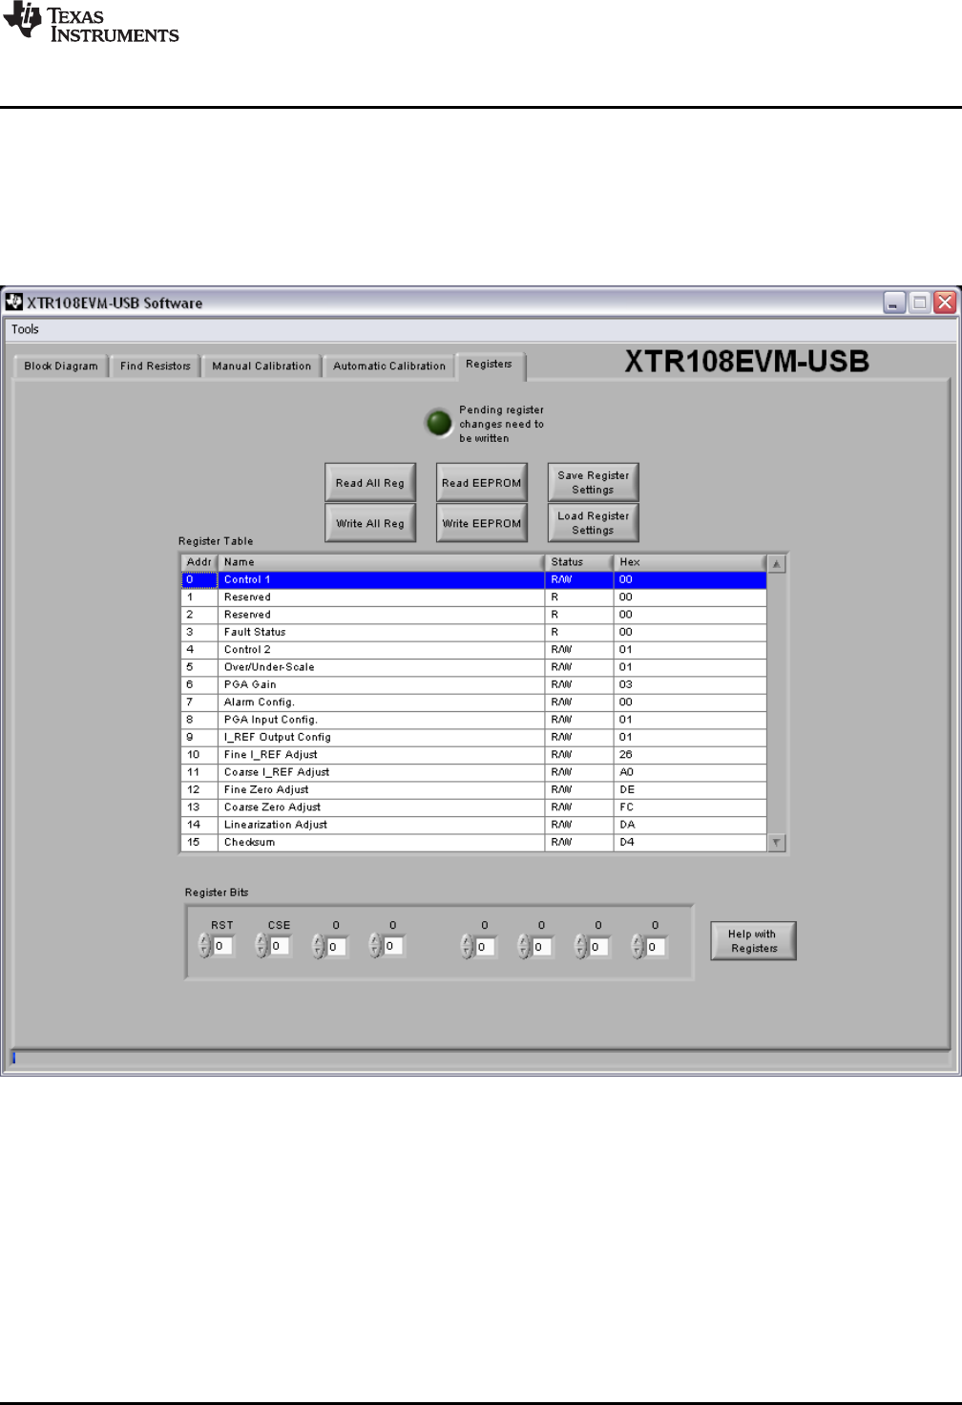The image size is (962, 1405).
Task: Read the EEPROM contents
Action: [x=482, y=483]
